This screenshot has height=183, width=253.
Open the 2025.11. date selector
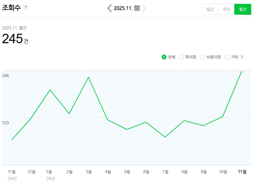click(123, 8)
